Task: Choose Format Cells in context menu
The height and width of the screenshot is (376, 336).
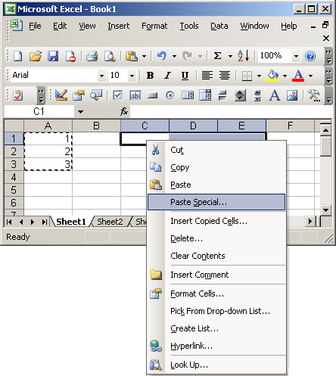Action: point(216,294)
